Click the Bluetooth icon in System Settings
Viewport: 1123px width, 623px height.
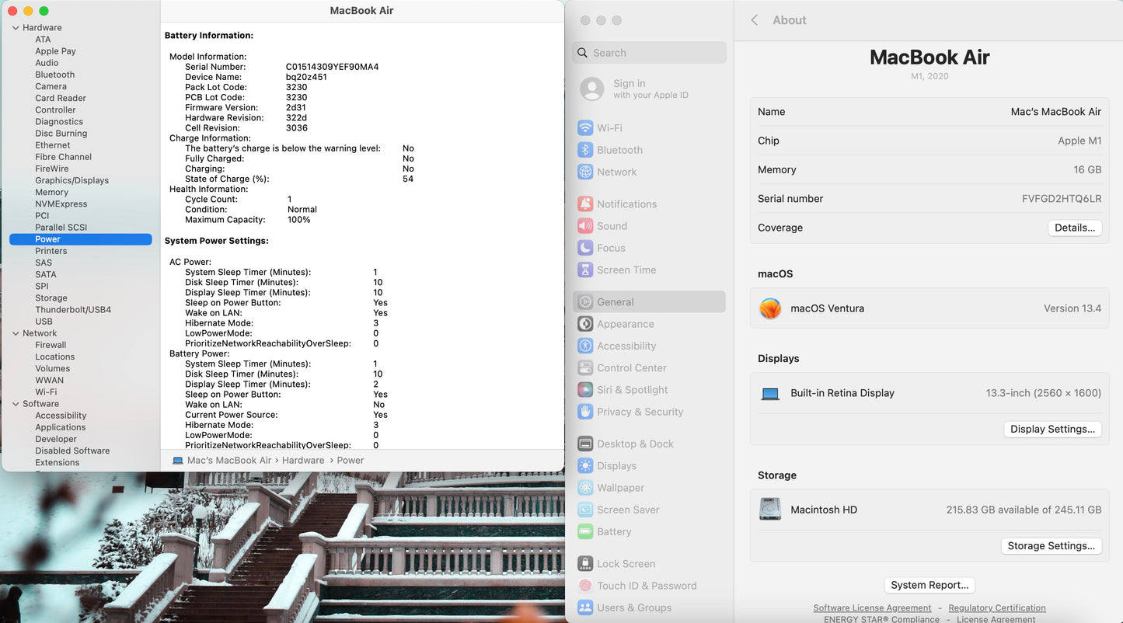(585, 150)
